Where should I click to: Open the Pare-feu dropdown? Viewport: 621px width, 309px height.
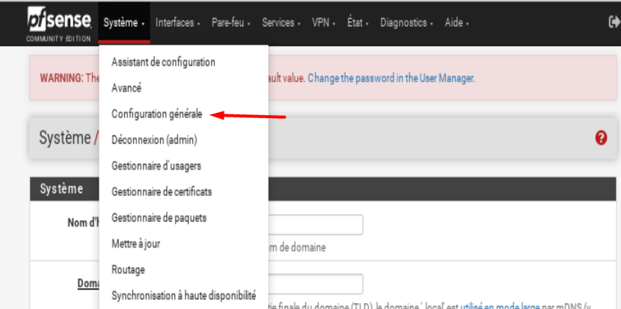click(x=230, y=23)
